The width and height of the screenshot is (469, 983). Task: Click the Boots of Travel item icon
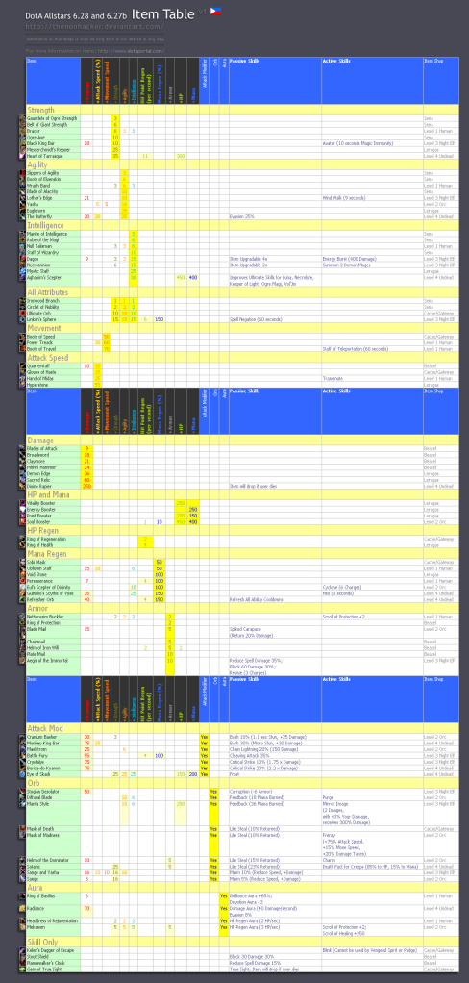coord(22,349)
